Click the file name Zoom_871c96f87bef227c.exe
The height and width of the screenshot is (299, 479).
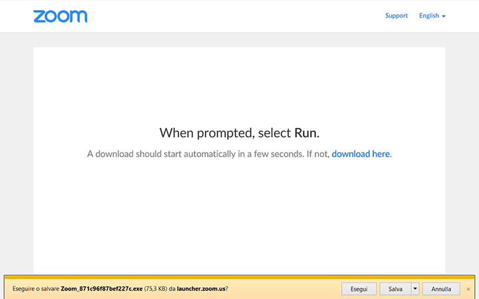(102, 288)
